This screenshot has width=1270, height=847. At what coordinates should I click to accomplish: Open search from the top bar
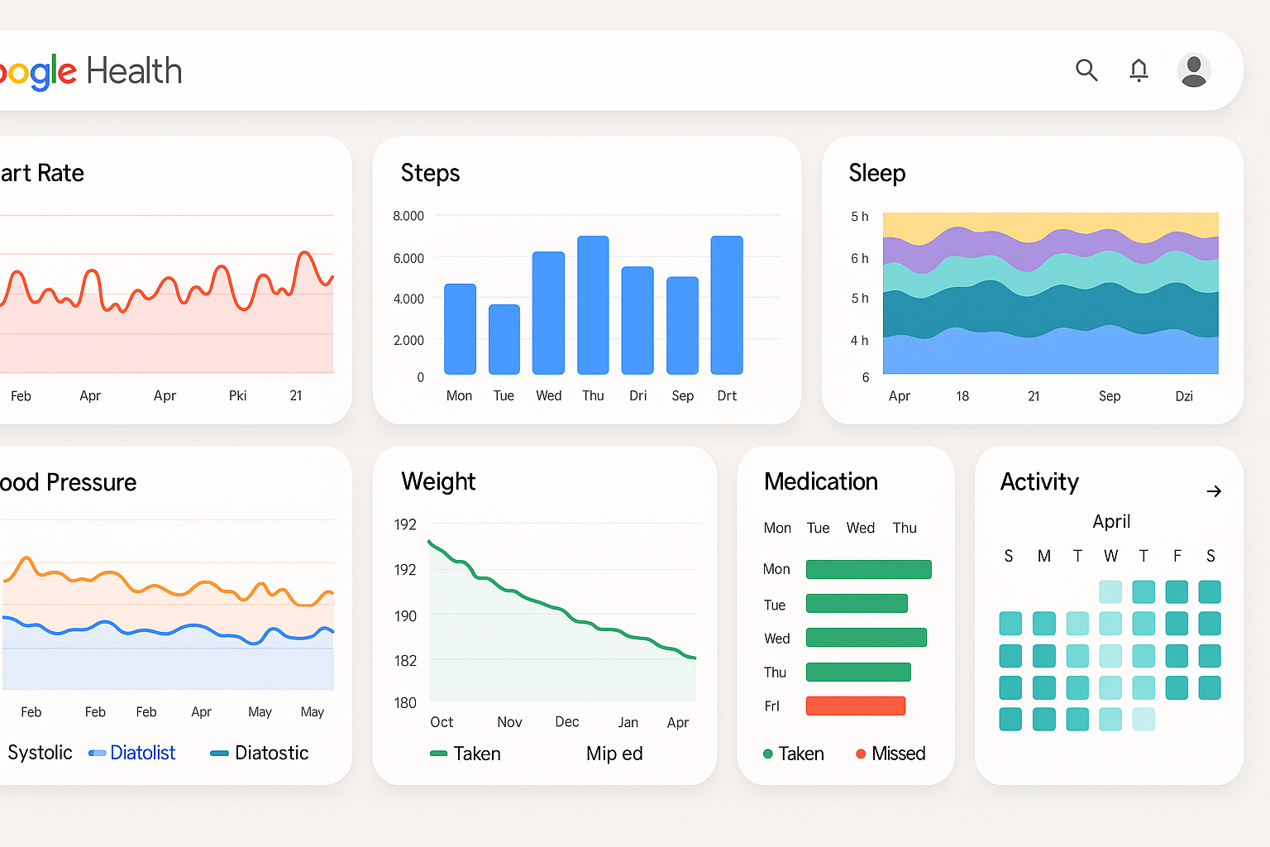click(x=1086, y=70)
